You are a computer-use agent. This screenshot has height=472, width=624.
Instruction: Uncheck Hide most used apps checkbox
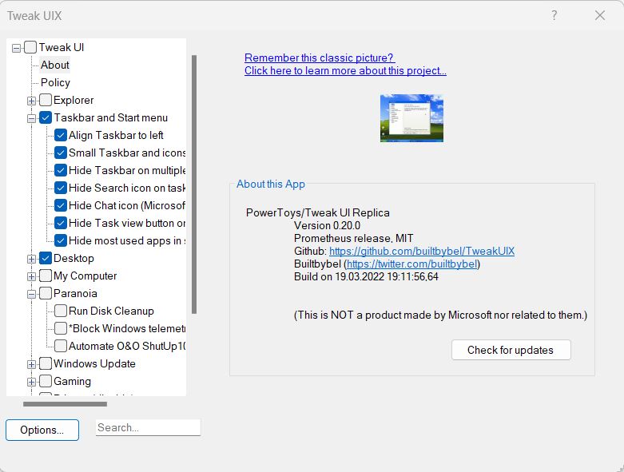61,240
